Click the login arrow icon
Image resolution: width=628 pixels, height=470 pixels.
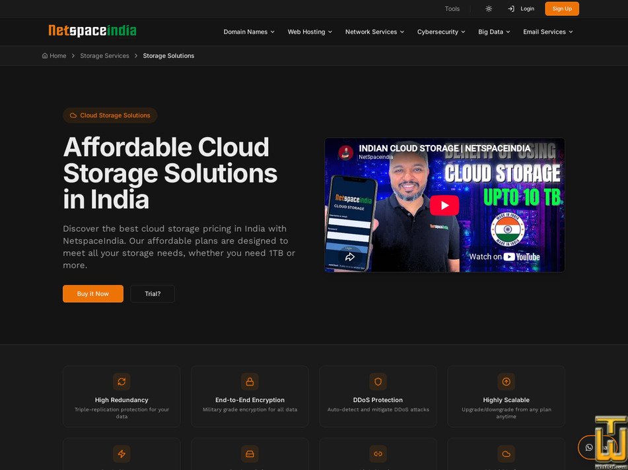pyautogui.click(x=511, y=9)
